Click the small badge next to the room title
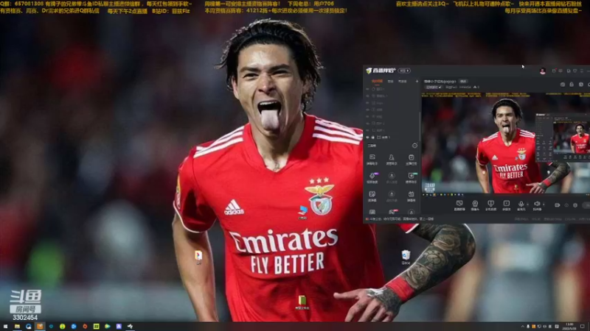The height and width of the screenshot is (331, 590). (x=463, y=82)
